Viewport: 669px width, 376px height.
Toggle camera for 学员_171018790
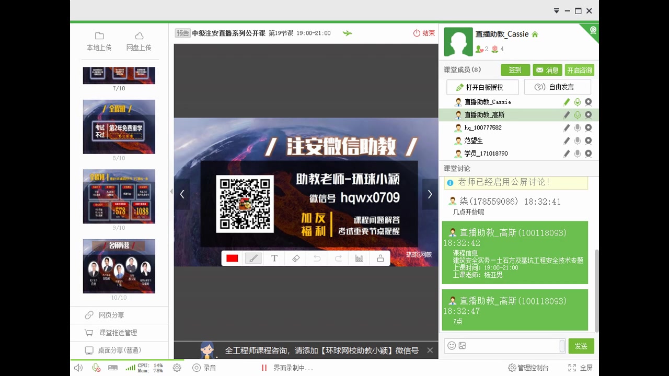point(588,154)
